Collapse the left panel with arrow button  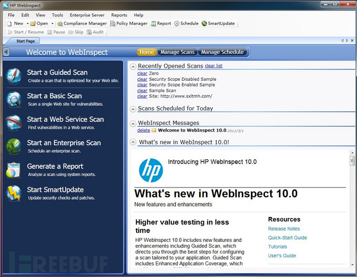(x=6, y=52)
